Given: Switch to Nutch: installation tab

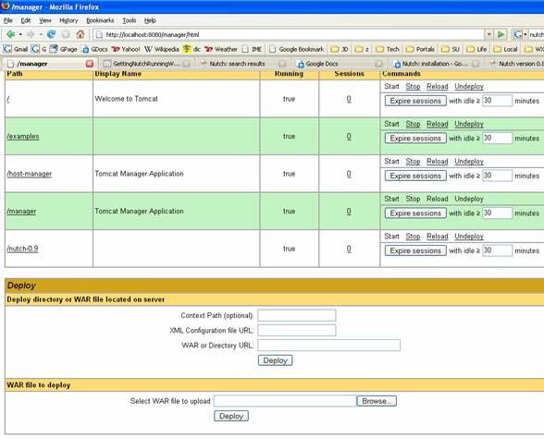Looking at the screenshot, I should (x=435, y=64).
